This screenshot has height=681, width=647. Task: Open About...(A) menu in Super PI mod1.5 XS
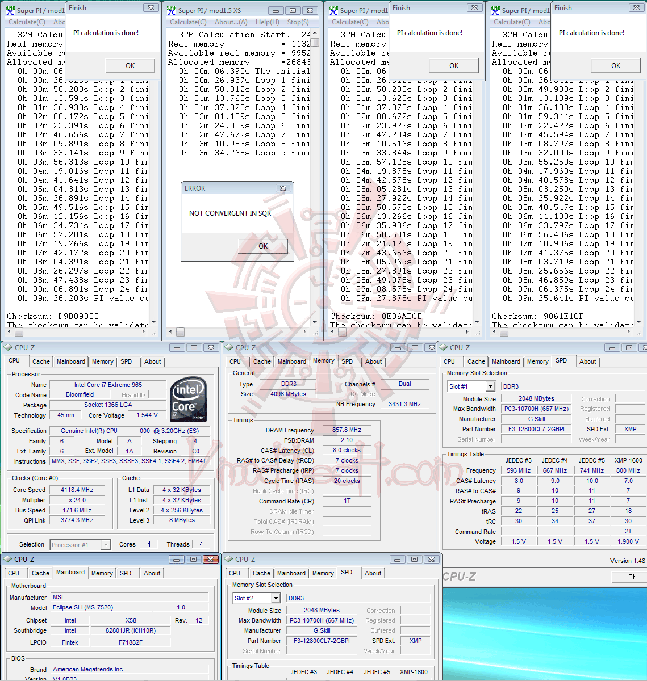pyautogui.click(x=231, y=22)
